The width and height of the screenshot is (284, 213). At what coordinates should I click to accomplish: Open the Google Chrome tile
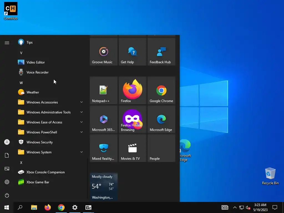coord(161,90)
